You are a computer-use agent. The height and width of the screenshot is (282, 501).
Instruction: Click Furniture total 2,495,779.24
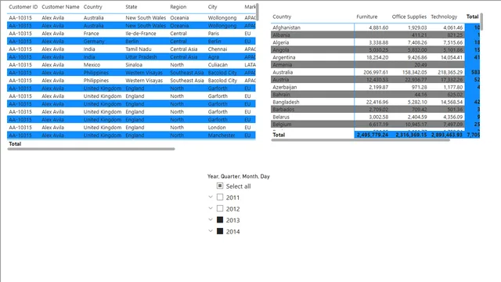(x=373, y=135)
